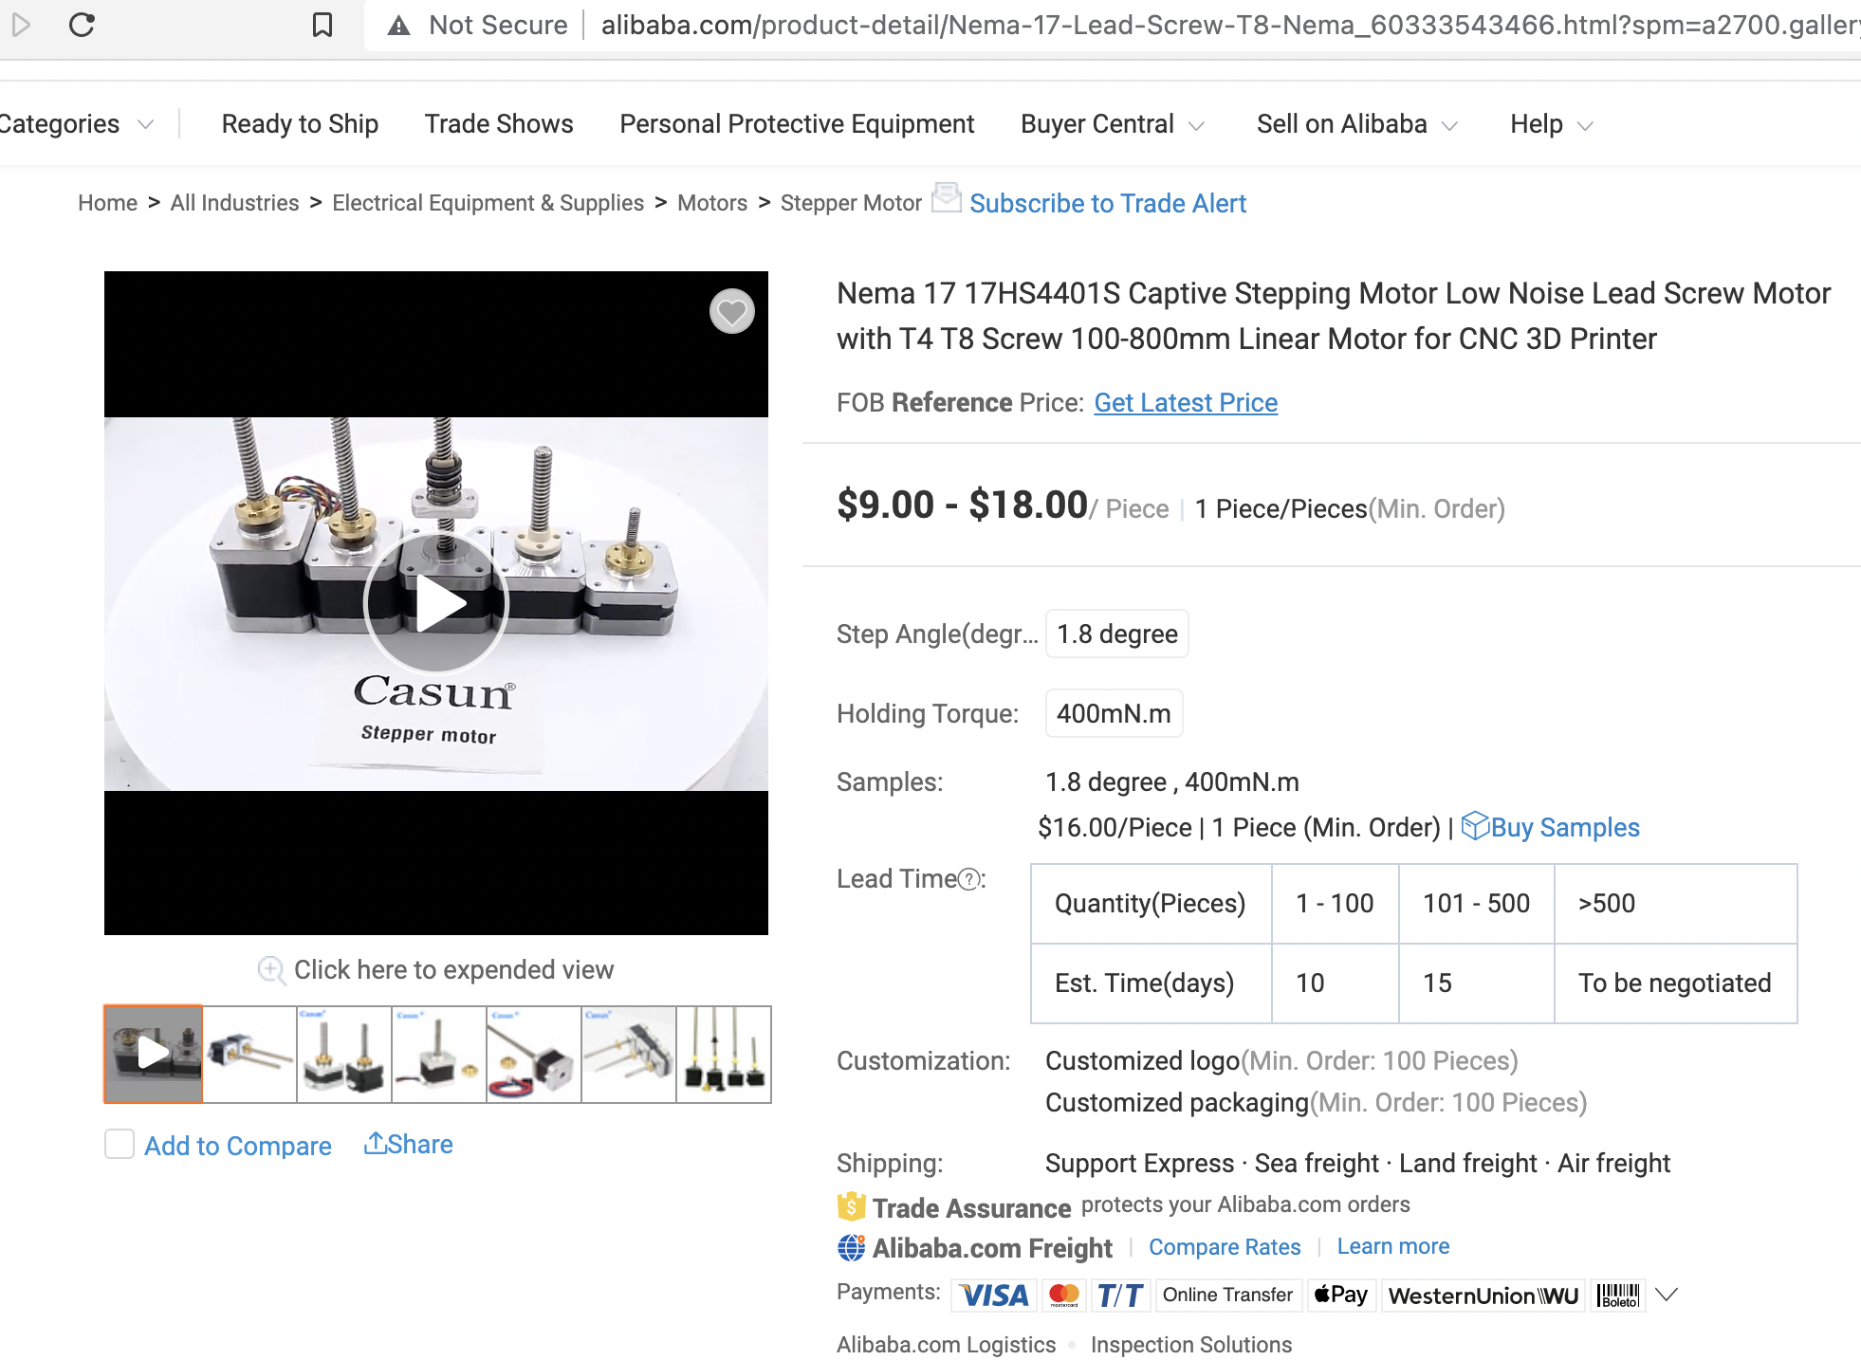Click the magnifier icon for expanded view
Screen dimensions: 1861x1360
[271, 970]
